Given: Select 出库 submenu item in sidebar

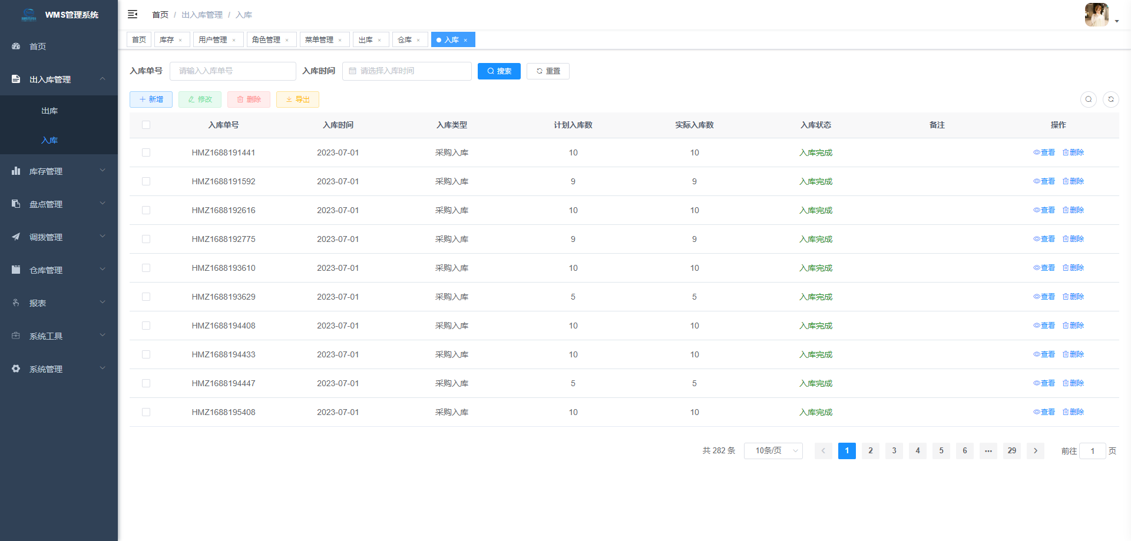Looking at the screenshot, I should [59, 111].
